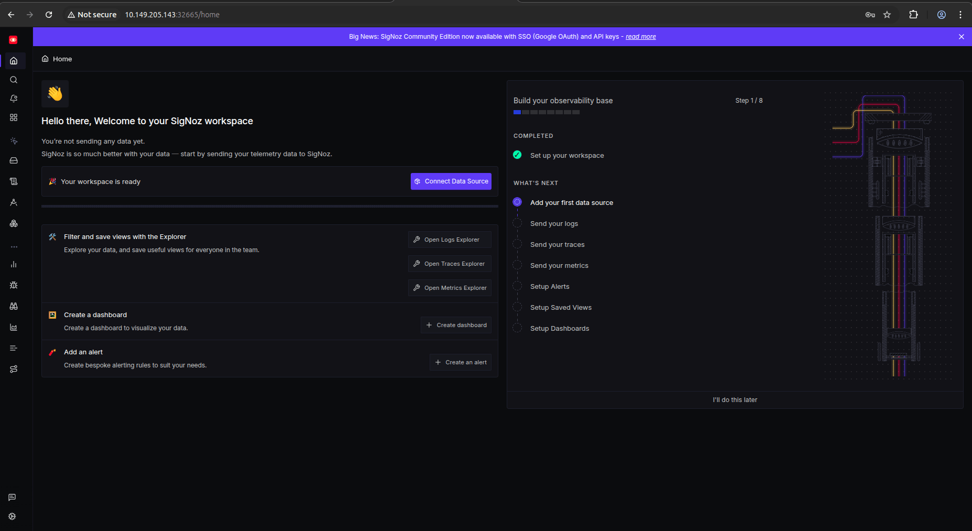
Task: Open Dashboards via the four-squares grid icon
Action: click(x=14, y=117)
